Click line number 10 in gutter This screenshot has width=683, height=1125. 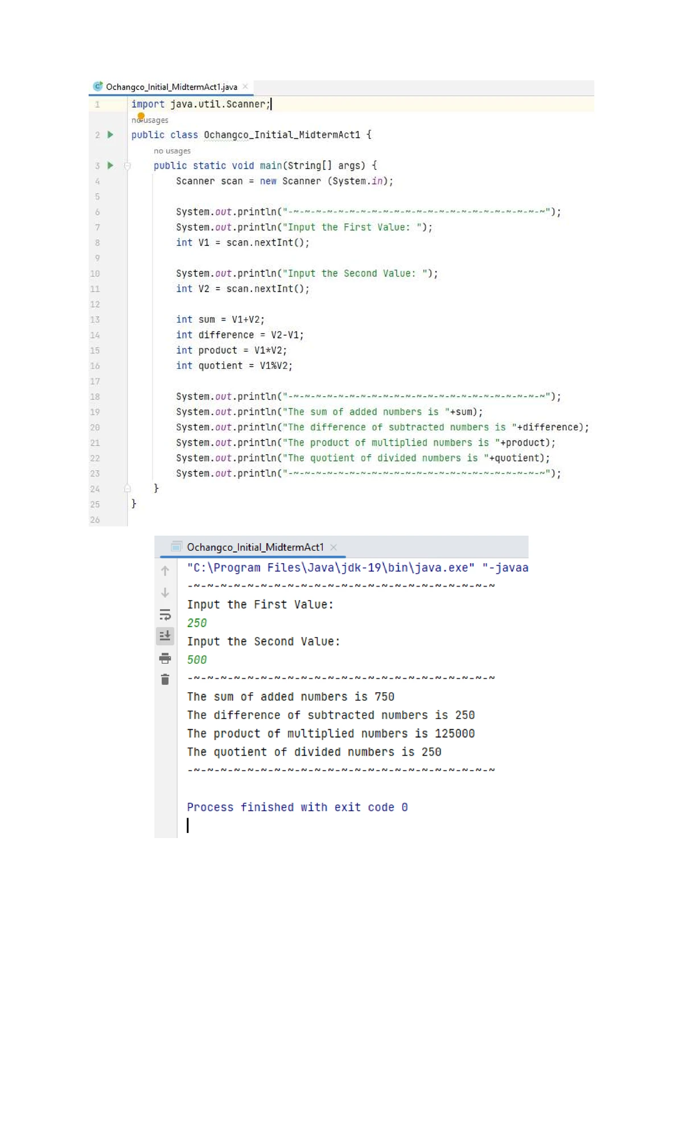pos(95,273)
